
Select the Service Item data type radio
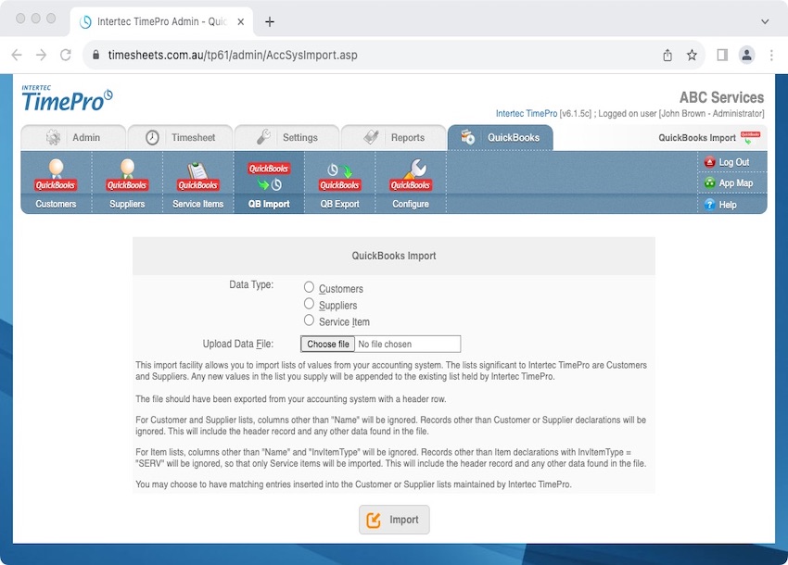(309, 320)
